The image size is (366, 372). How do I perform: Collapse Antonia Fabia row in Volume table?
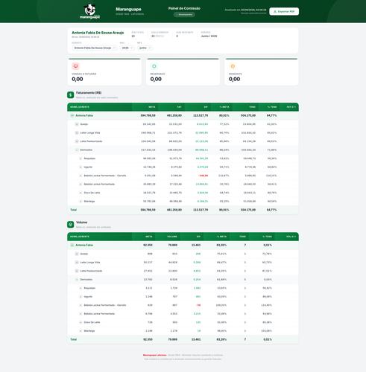pos(72,245)
